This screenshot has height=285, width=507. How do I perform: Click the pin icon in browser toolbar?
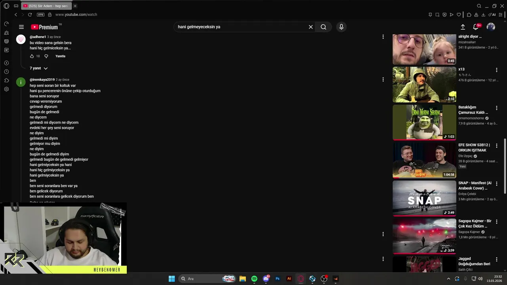click(x=430, y=15)
